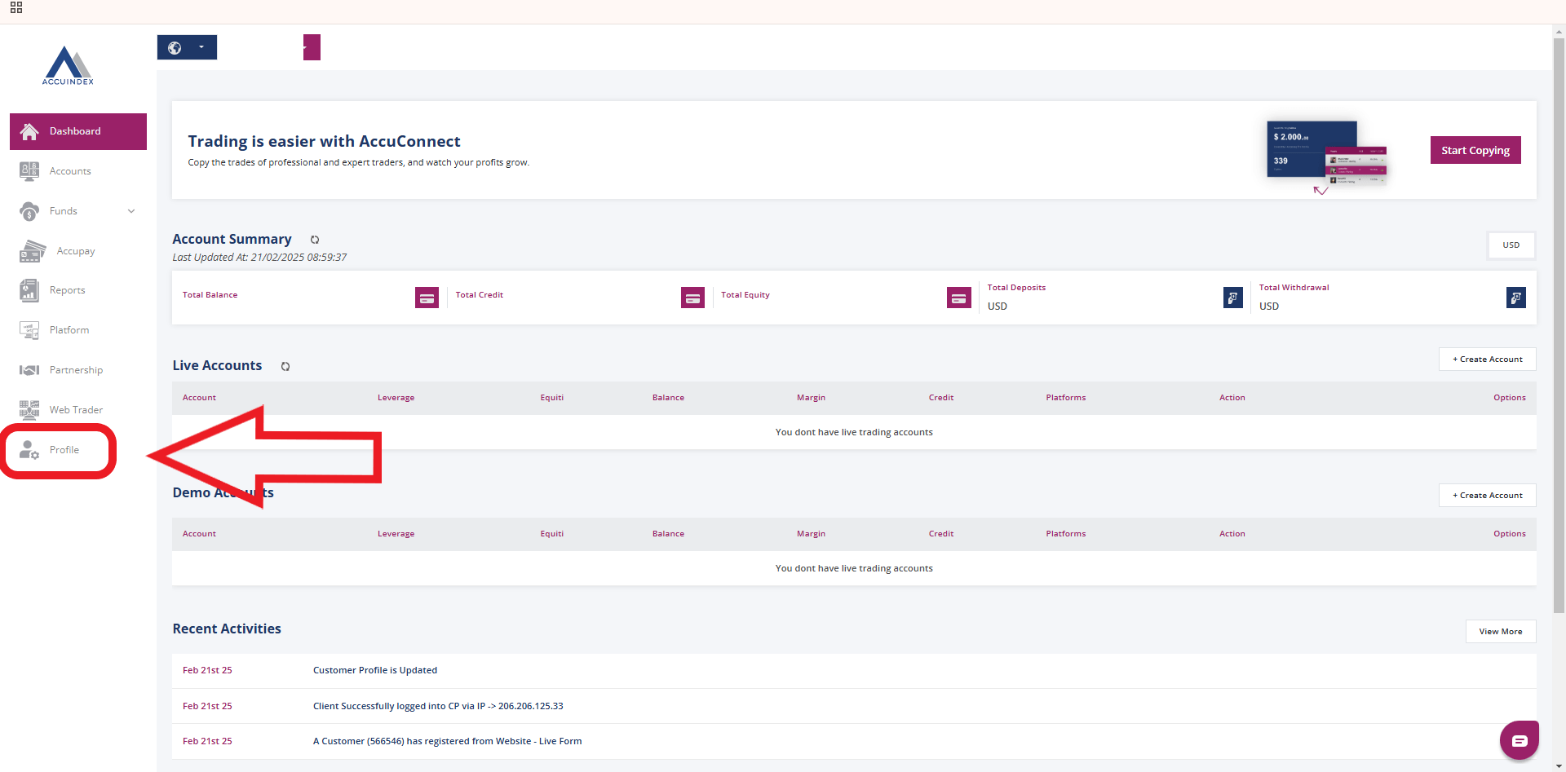Screen dimensions: 1566x772
Task: Click Balance column header in Live Accounts
Action: (668, 398)
